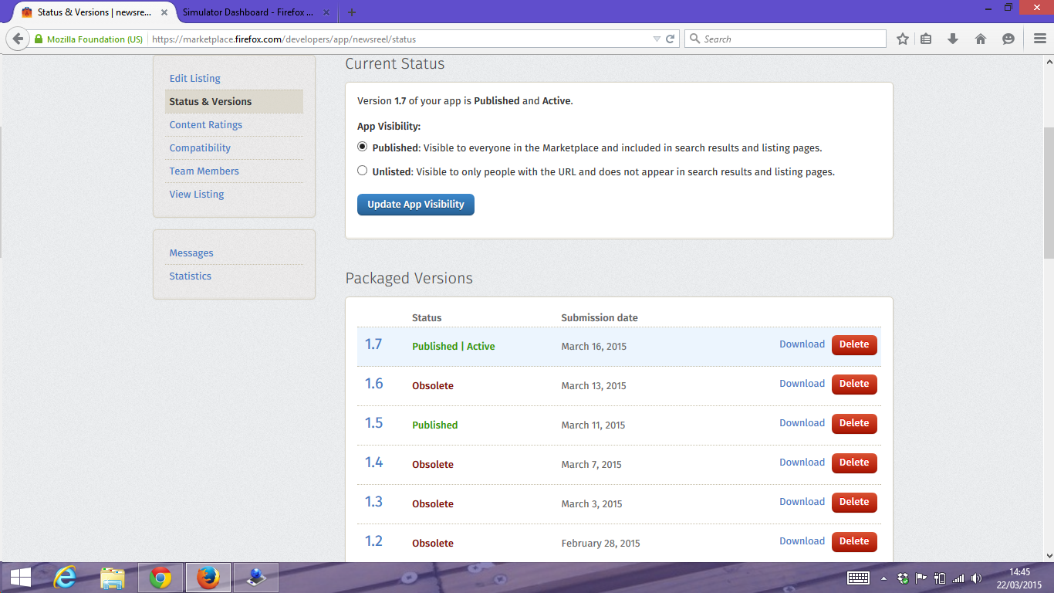Expand the URL bar history dropdown
This screenshot has width=1054, height=593.
click(x=657, y=39)
